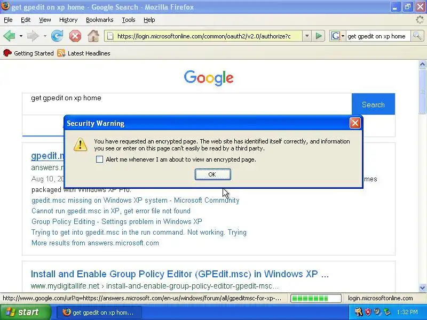Click the Google search engine icon
The height and width of the screenshot is (320, 427).
[x=336, y=36]
